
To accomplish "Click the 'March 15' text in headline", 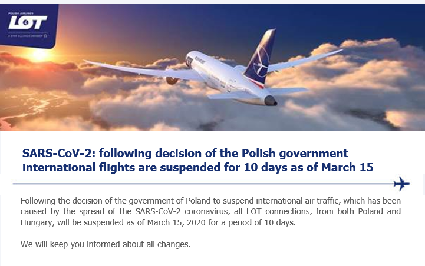I will [347, 167].
